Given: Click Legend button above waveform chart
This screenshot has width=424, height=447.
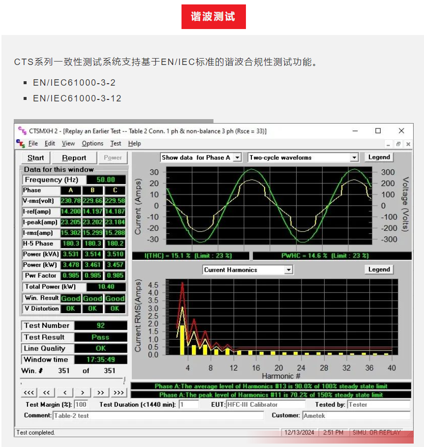Looking at the screenshot, I should tap(379, 157).
